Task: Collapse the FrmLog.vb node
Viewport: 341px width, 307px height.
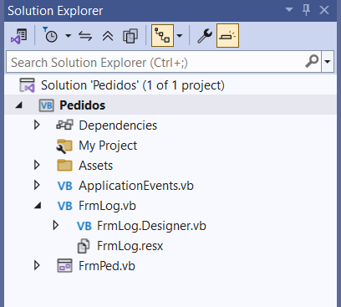Action: [x=38, y=206]
